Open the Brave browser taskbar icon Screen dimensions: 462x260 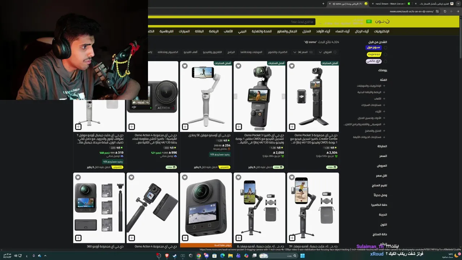click(167, 256)
